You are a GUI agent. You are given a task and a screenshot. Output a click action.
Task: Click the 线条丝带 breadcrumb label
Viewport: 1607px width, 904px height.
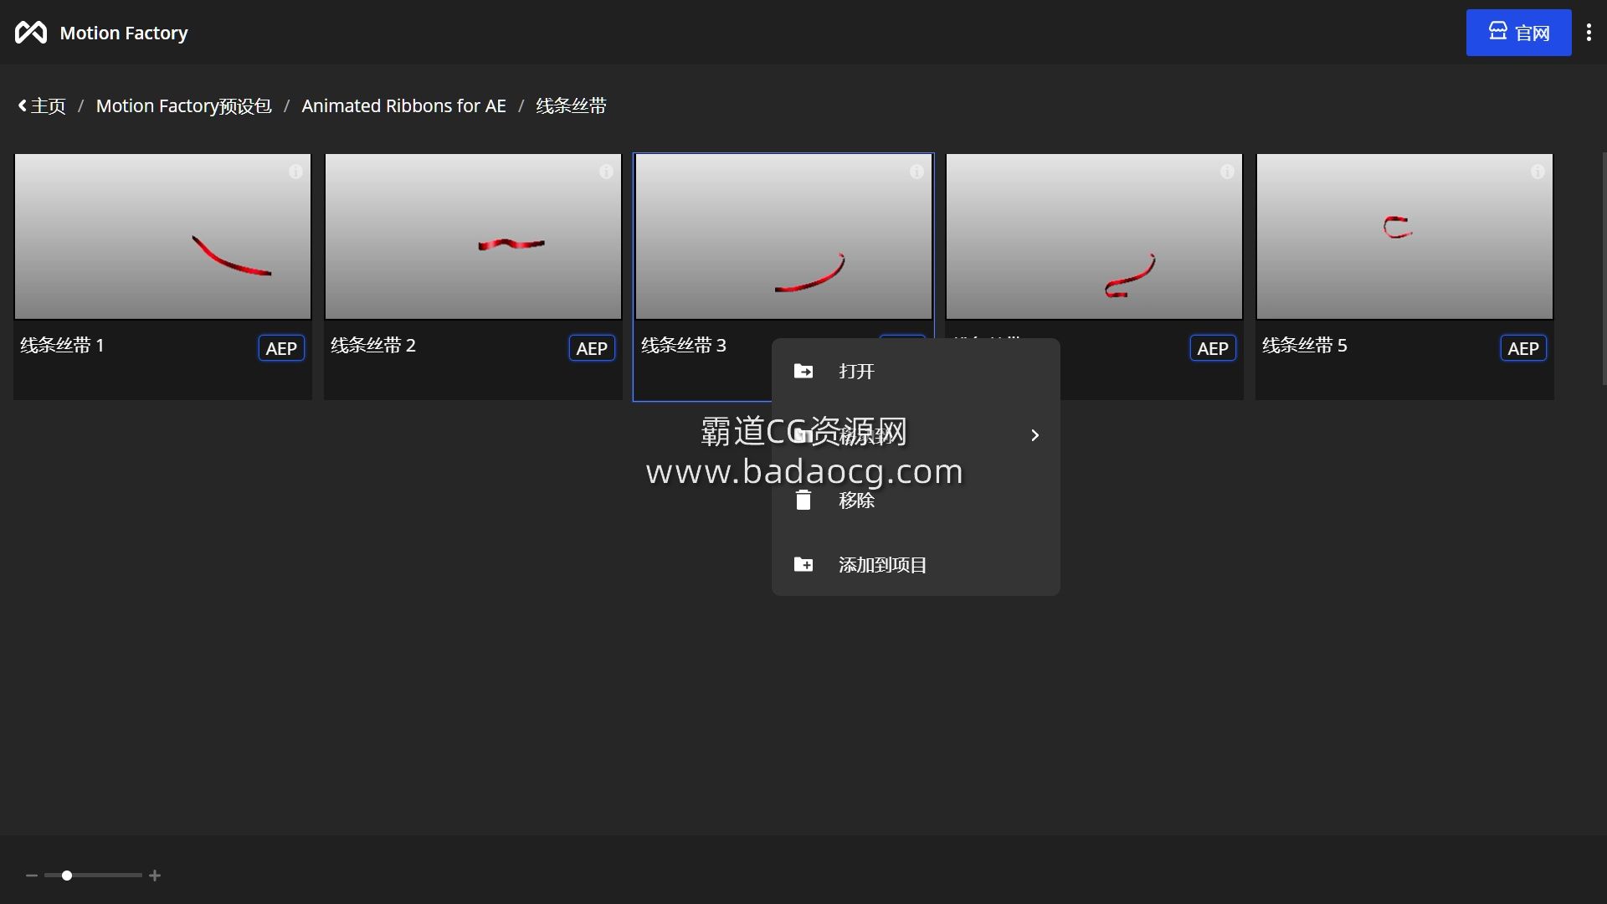coord(571,106)
